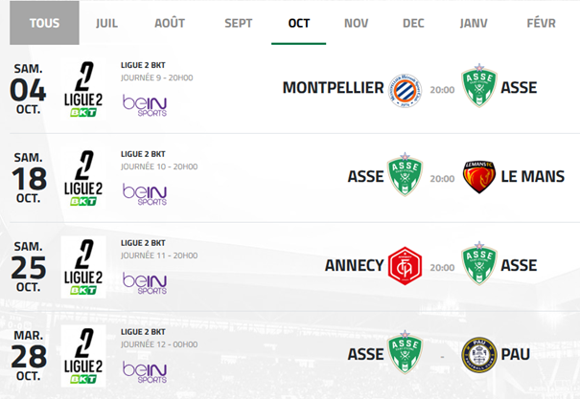The width and height of the screenshot is (580, 399).
Task: Click the MONTPELLIER team name
Action: click(x=333, y=88)
